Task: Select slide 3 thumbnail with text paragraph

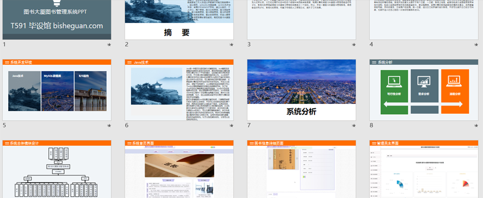Action: pyautogui.click(x=301, y=20)
